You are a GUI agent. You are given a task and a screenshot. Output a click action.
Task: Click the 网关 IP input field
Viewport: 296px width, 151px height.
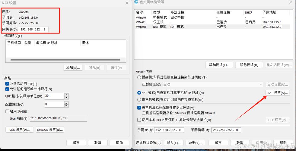point(34,30)
